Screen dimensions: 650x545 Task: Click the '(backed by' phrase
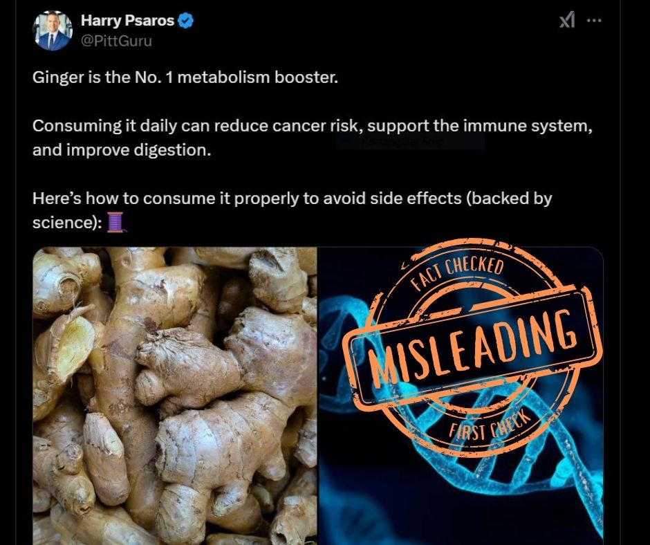pyautogui.click(x=509, y=198)
